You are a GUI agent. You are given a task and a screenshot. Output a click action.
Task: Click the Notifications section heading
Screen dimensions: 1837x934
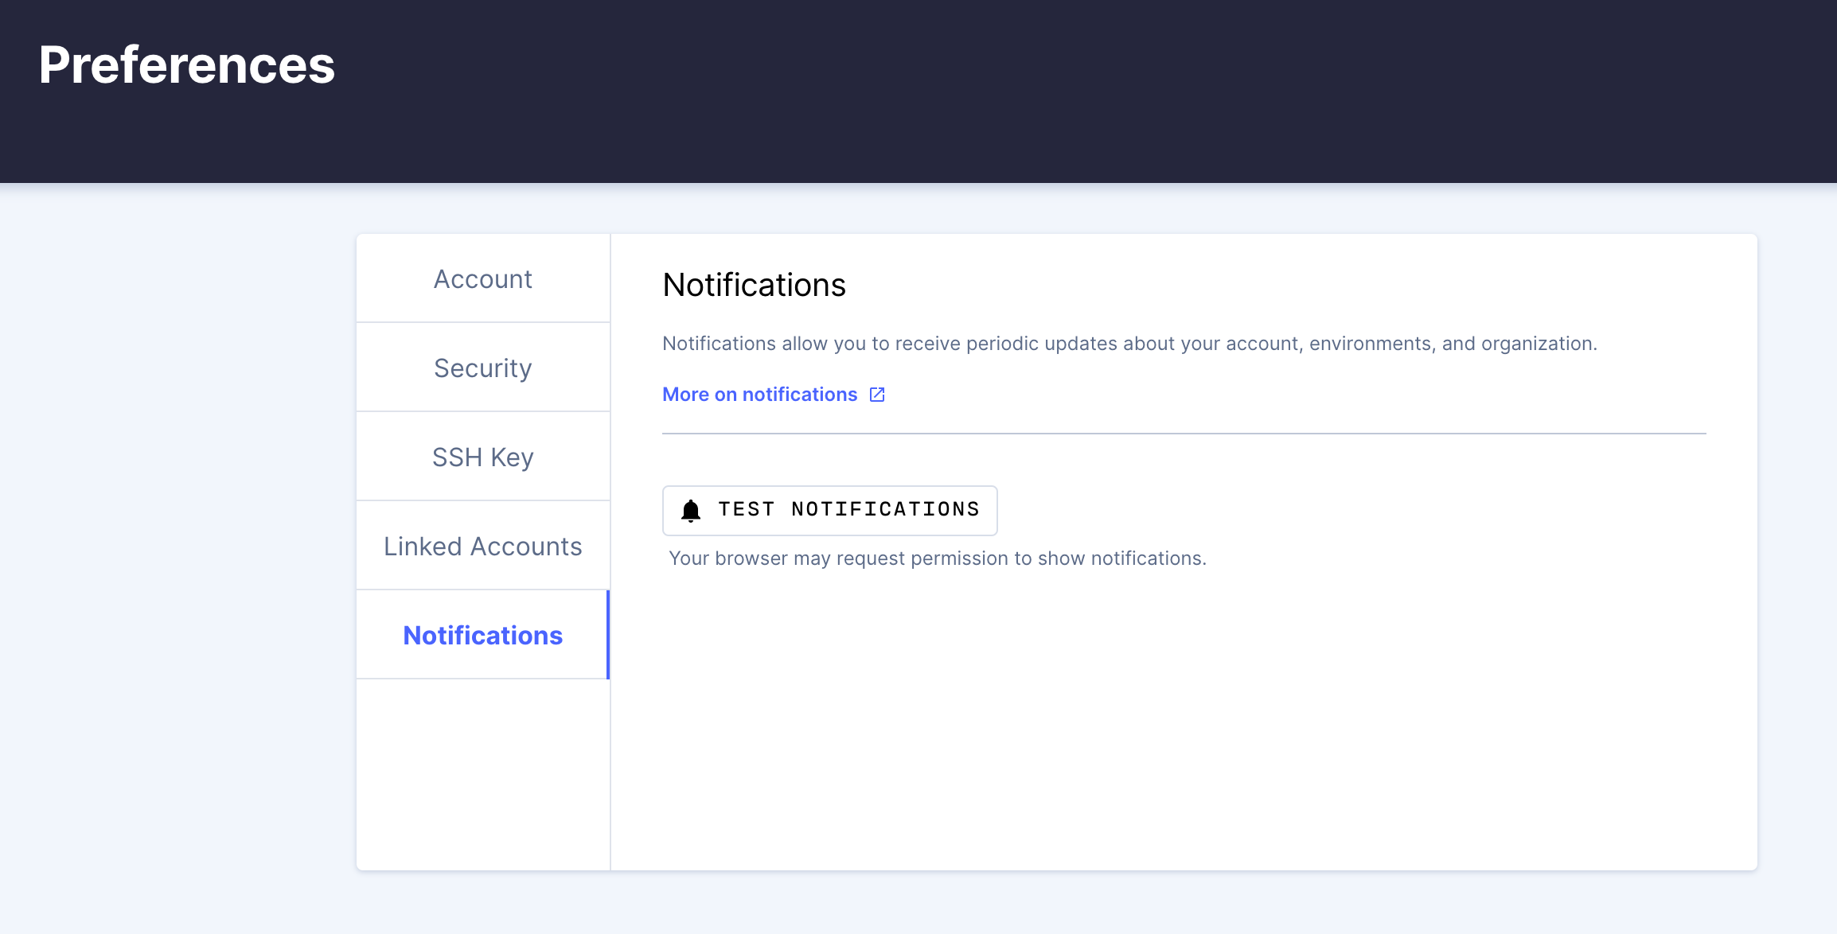pos(754,285)
